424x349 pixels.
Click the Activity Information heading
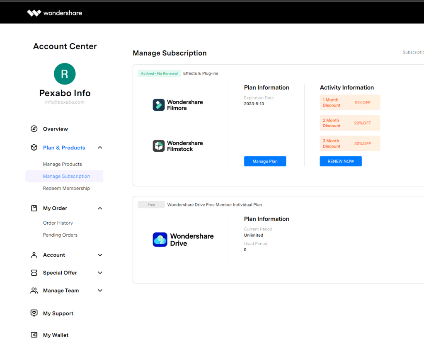click(346, 87)
